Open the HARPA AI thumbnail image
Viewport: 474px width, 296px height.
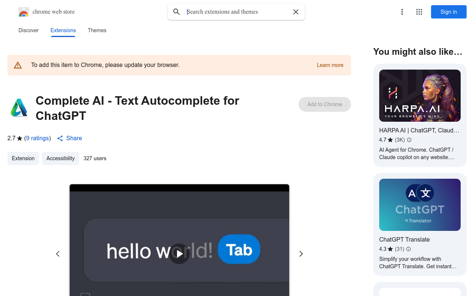tap(420, 95)
